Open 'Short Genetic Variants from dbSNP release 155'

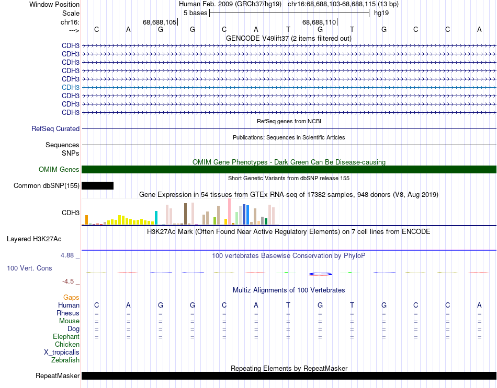289,178
